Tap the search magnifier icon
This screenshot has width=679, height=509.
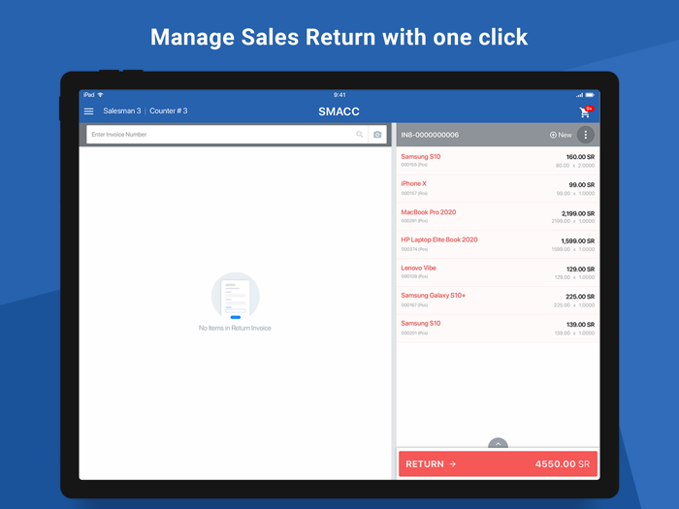pos(360,134)
